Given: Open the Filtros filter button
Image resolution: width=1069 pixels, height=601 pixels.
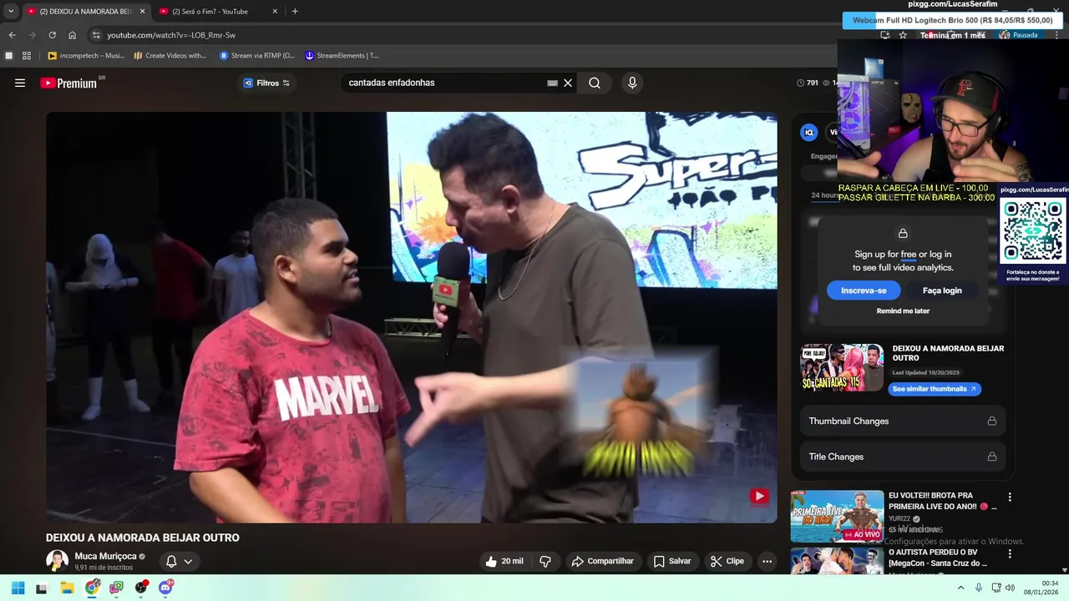Looking at the screenshot, I should point(266,83).
